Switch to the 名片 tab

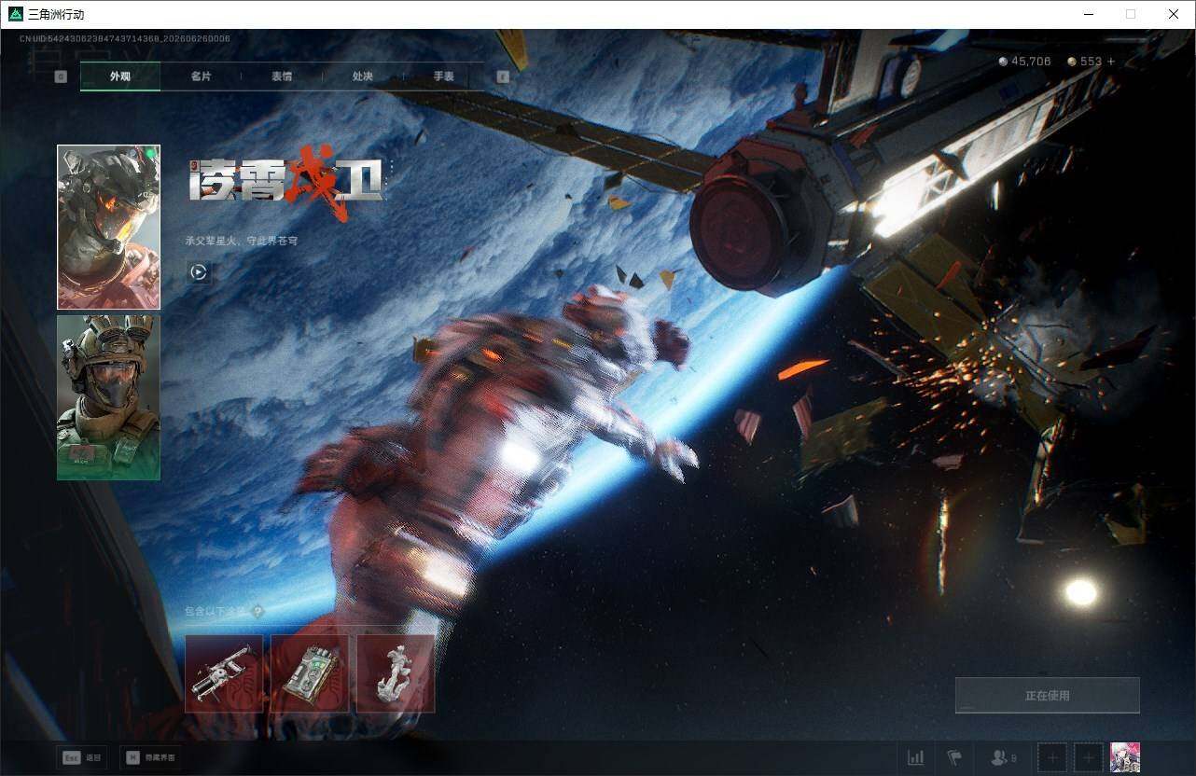(x=201, y=76)
